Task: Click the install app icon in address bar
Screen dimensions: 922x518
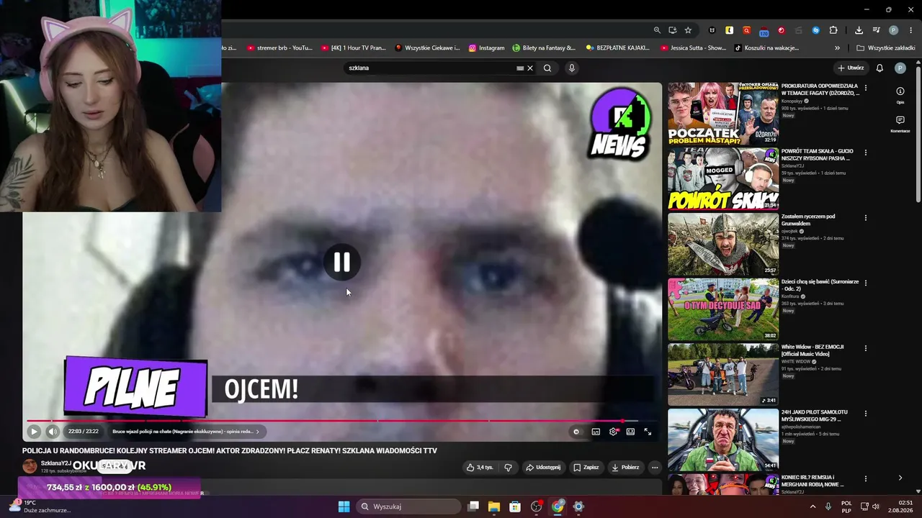Action: [673, 30]
